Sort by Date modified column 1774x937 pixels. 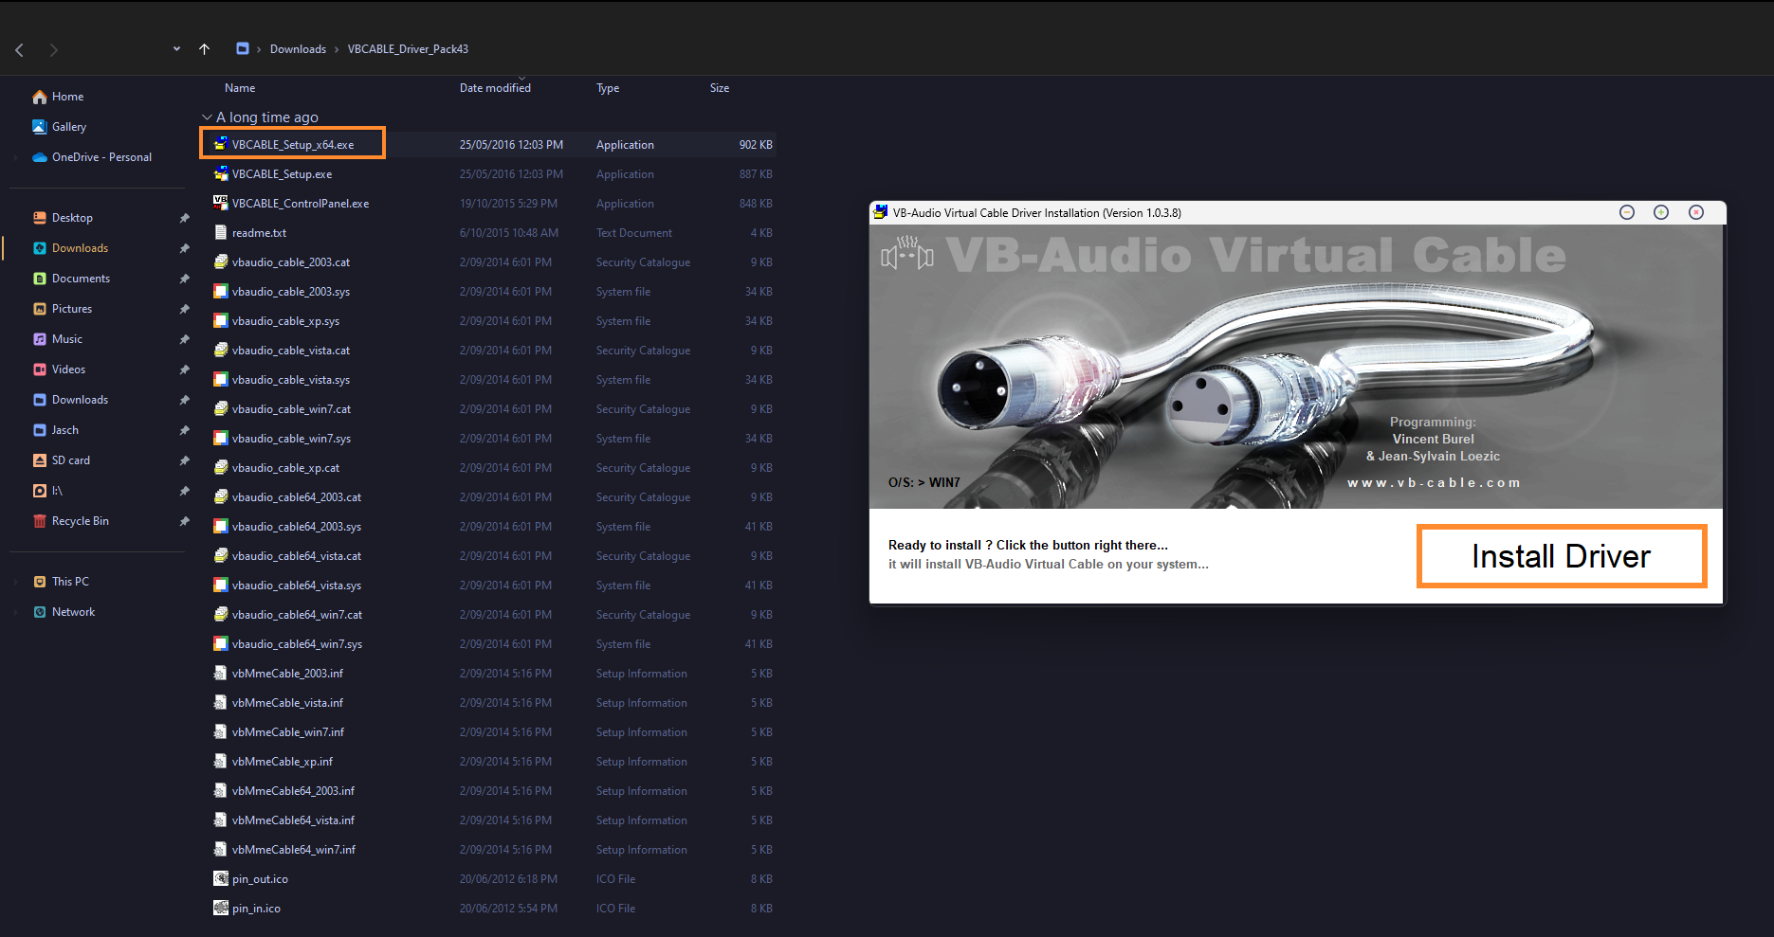click(x=495, y=88)
